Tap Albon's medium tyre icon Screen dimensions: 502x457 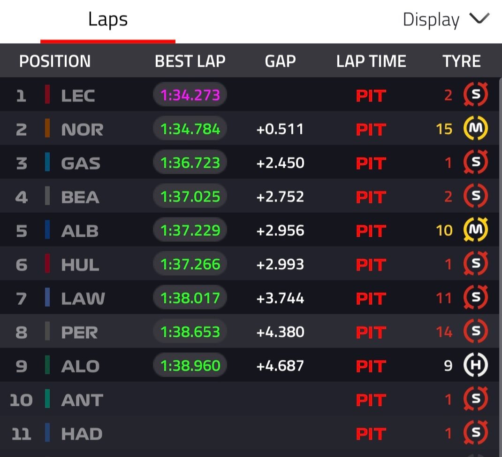pyautogui.click(x=476, y=230)
